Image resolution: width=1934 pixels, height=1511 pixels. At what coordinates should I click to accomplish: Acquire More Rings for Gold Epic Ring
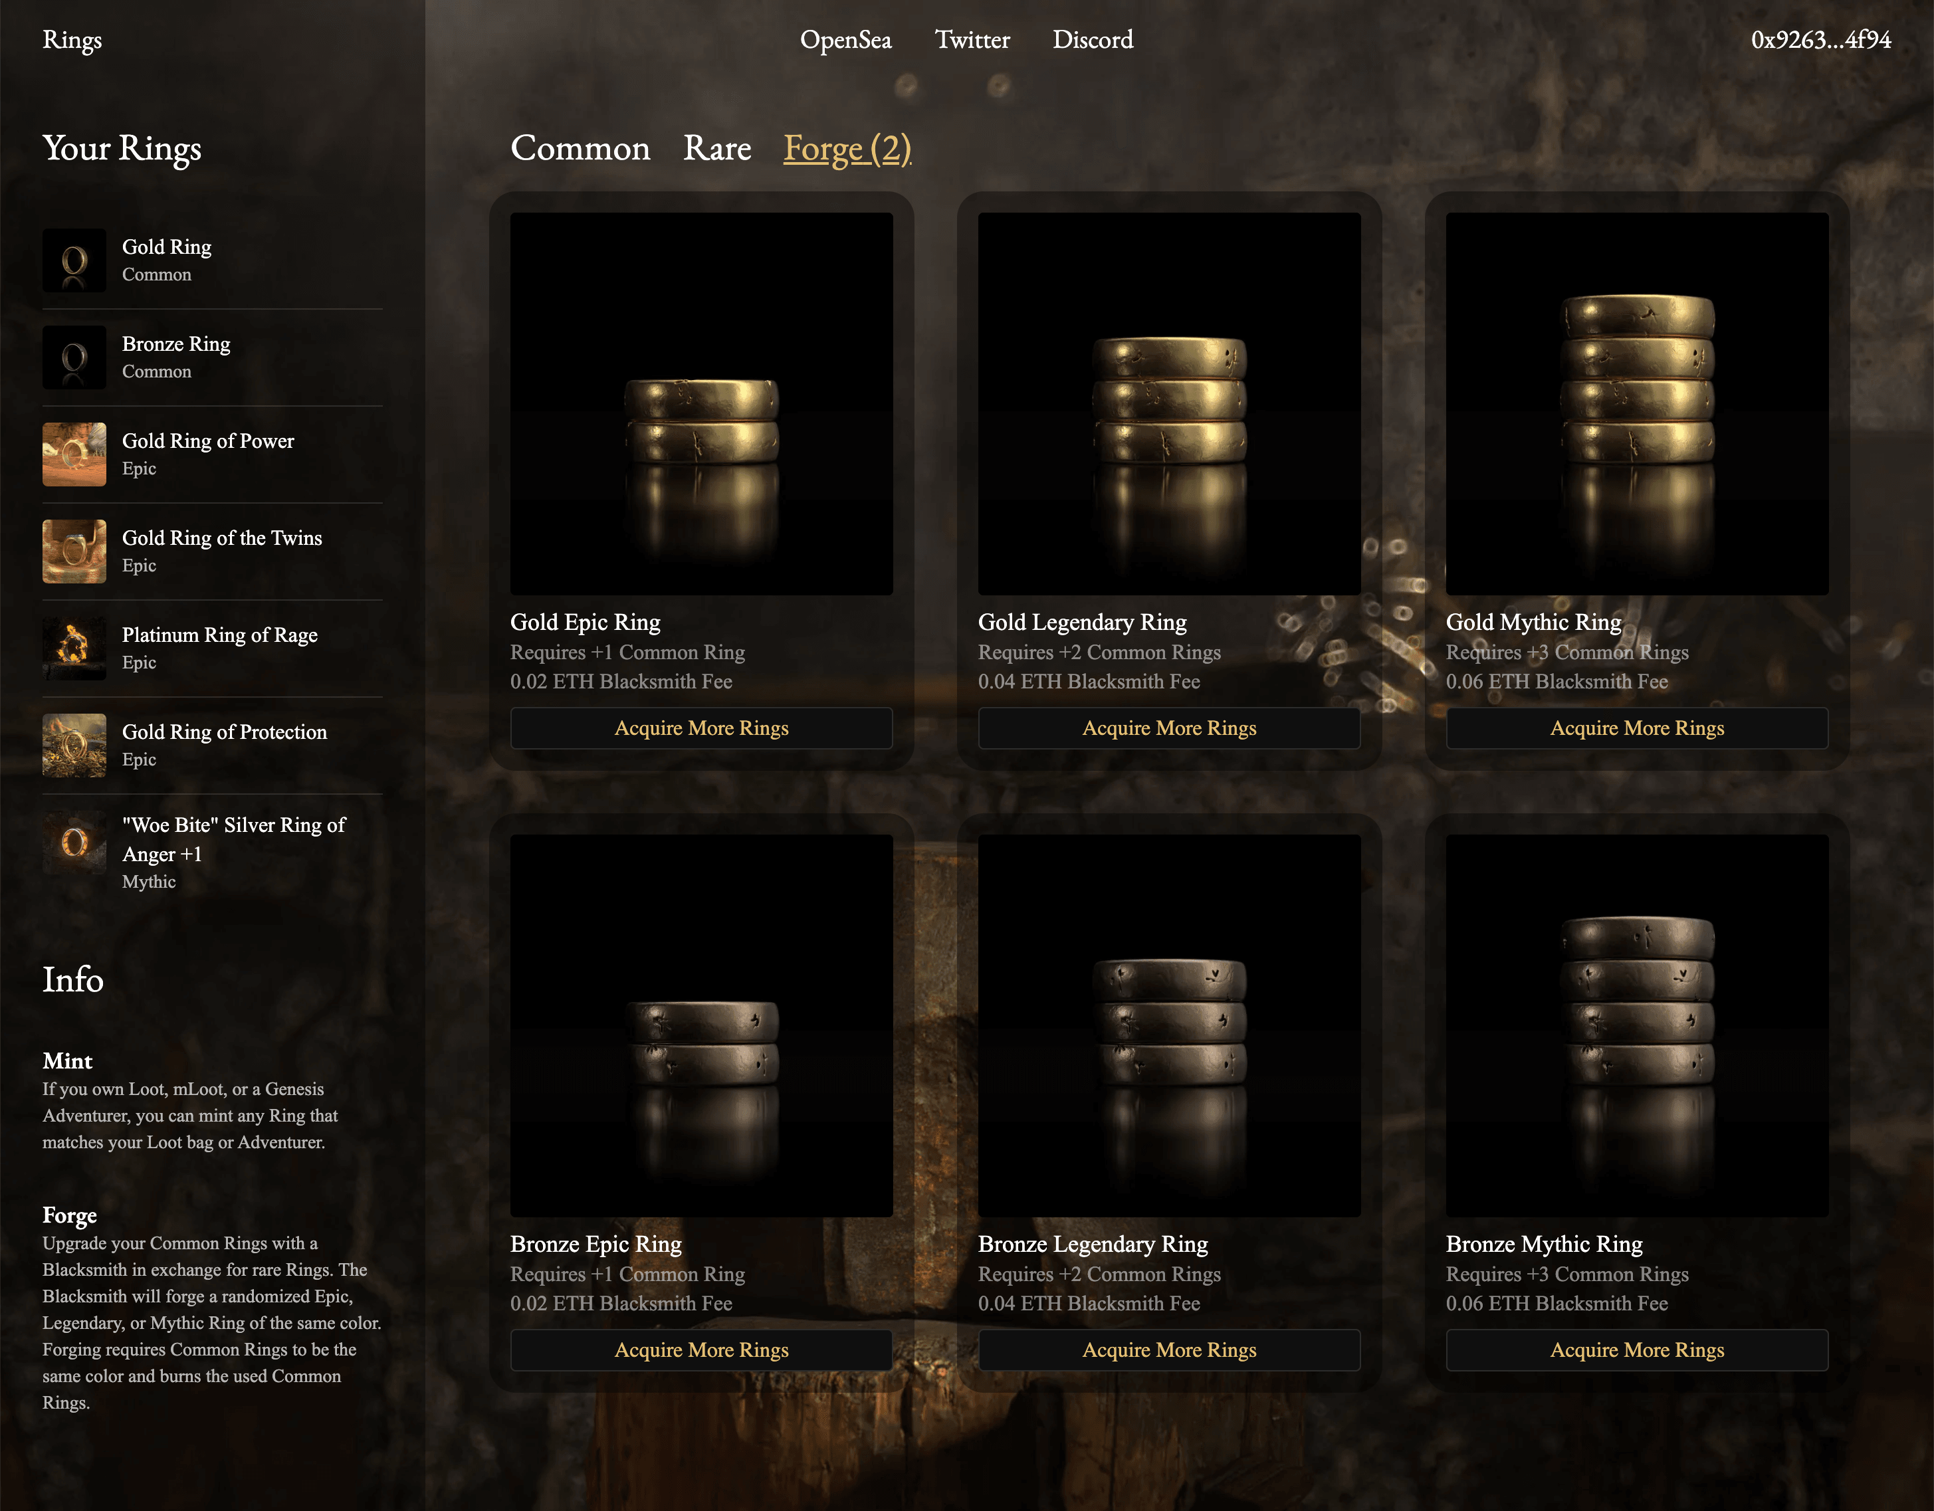pos(701,728)
